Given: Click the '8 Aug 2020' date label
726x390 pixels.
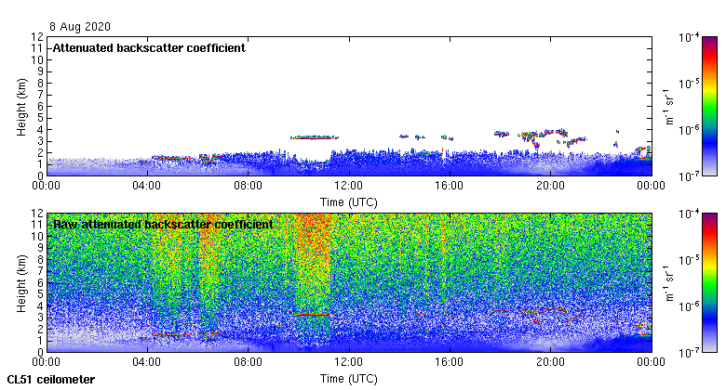Looking at the screenshot, I should coord(80,27).
